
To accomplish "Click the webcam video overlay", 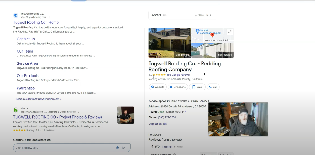I will [238, 119].
